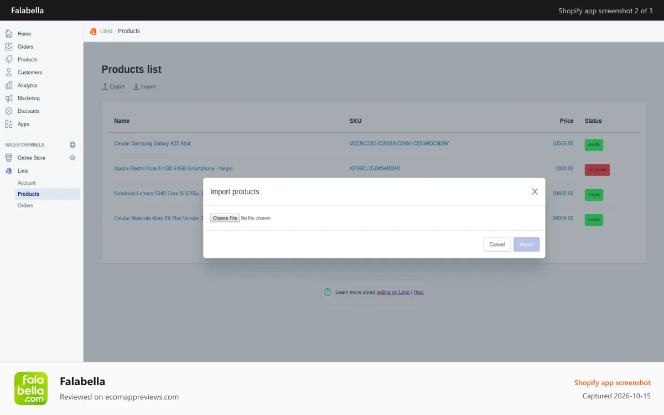Click the Import button in dialog
The height and width of the screenshot is (415, 664).
(526, 245)
